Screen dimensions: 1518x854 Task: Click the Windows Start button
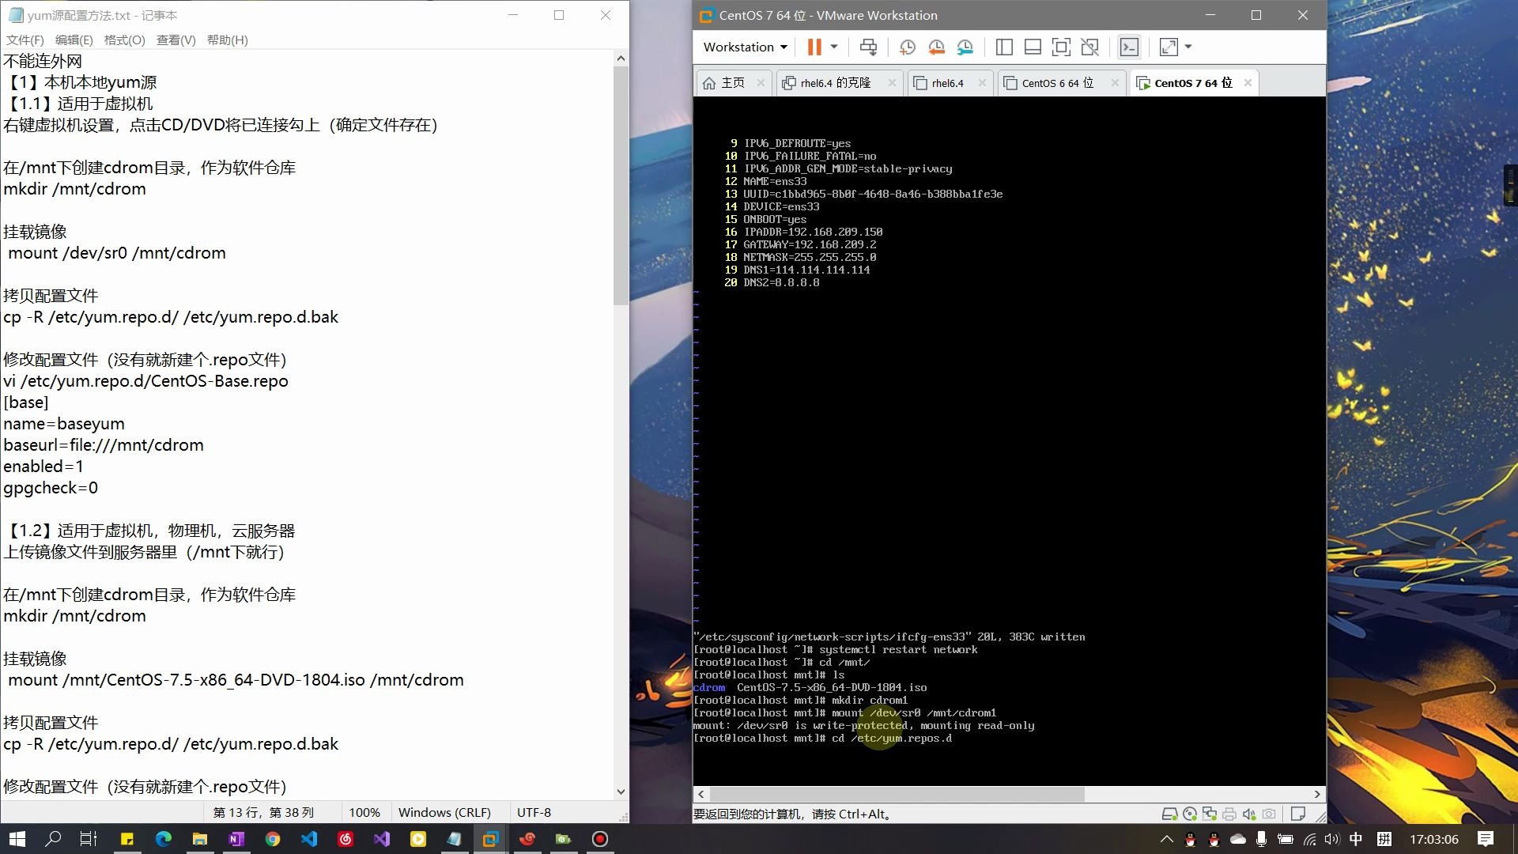(16, 838)
